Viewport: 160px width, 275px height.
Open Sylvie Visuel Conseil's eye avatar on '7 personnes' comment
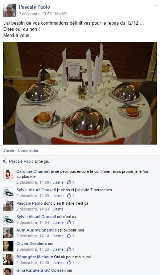8,192
